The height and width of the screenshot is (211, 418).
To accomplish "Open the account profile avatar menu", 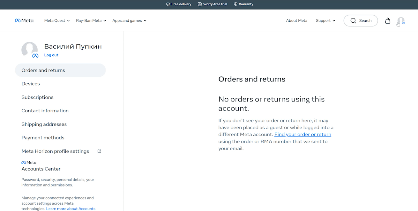I will point(401,21).
